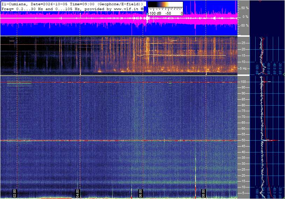Image resolution: width=285 pixels, height=199 pixels.
Task: Click the '50 %' amplitude axis label
Action: (245, 8)
